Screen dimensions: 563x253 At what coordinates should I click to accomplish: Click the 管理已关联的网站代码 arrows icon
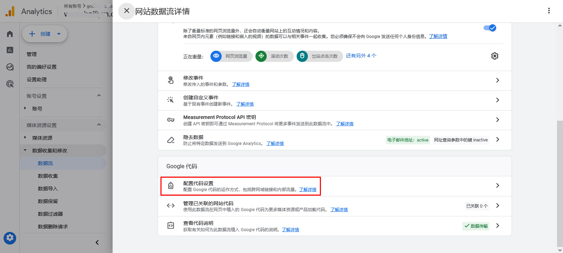pos(171,205)
